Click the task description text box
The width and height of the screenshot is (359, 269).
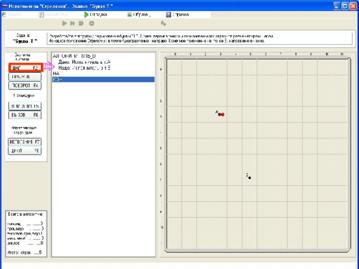pos(200,39)
